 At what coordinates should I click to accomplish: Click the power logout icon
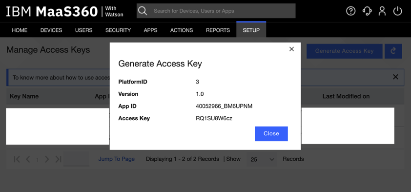tap(398, 11)
